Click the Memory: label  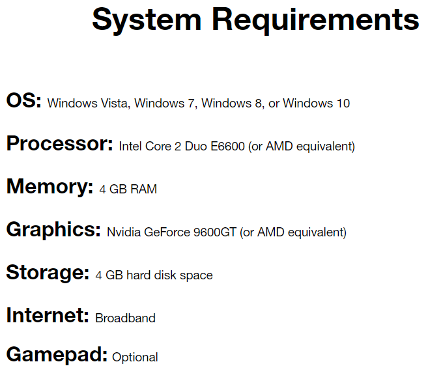tap(50, 186)
